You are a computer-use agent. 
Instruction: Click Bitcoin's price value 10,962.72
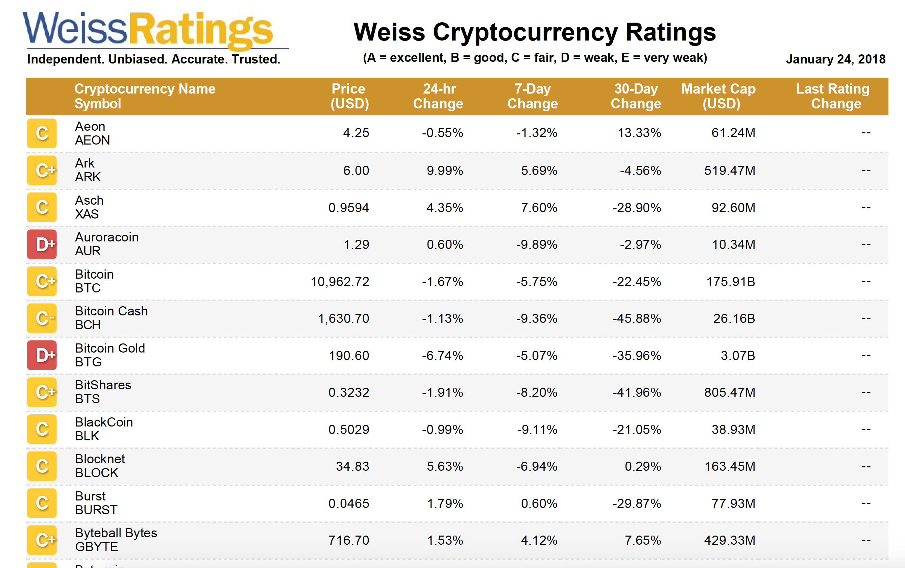tap(340, 282)
